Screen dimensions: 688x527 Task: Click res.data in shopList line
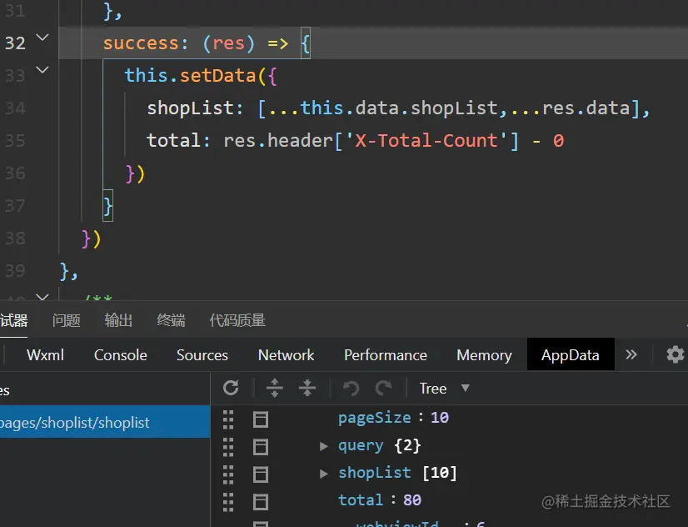586,108
